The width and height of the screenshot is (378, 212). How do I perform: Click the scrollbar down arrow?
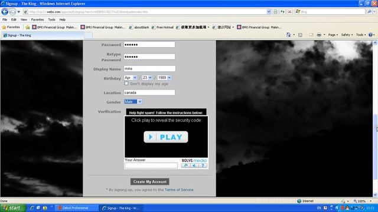376,194
